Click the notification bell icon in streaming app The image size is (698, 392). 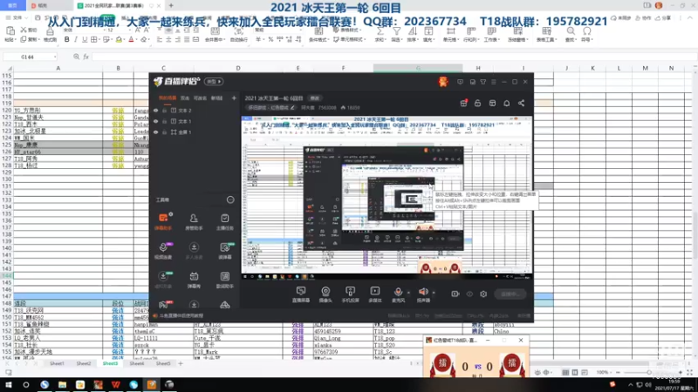[507, 103]
